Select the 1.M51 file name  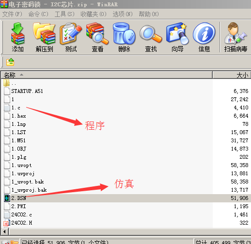[x=18, y=140]
